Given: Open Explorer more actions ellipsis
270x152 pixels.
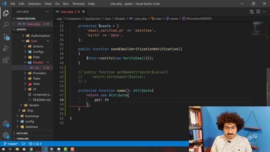Looking at the screenshot, I should click(x=47, y=11).
